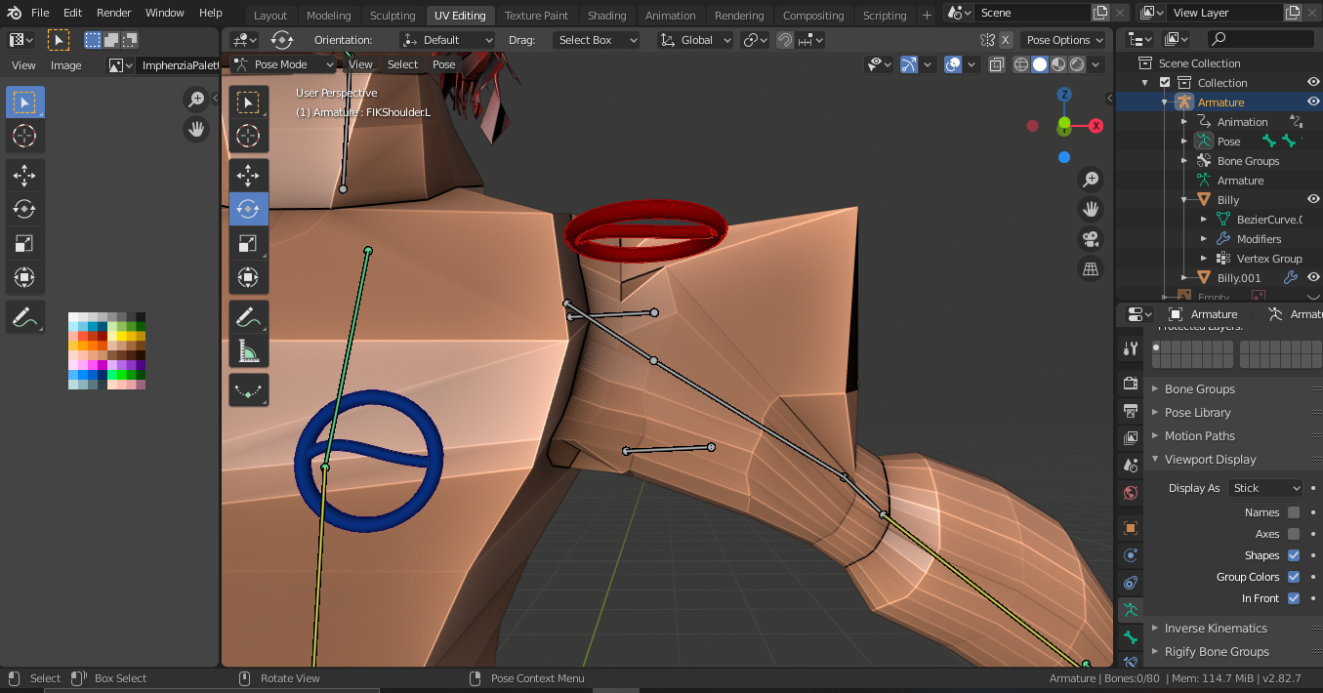Choose the Scale tool in 3D viewport
Screen dimensions: 1323x693
coord(248,243)
